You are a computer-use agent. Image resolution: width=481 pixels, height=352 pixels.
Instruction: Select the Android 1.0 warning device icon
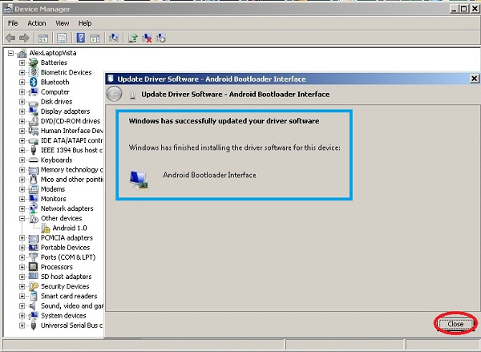click(x=46, y=228)
